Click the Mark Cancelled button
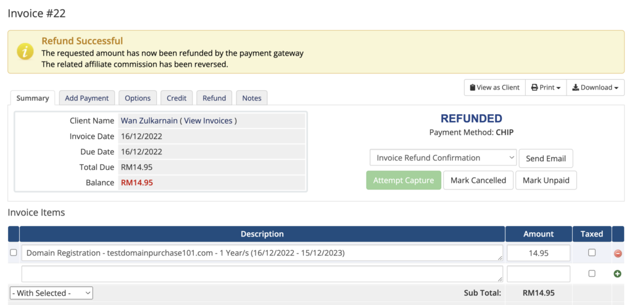This screenshot has height=305, width=632. [478, 180]
